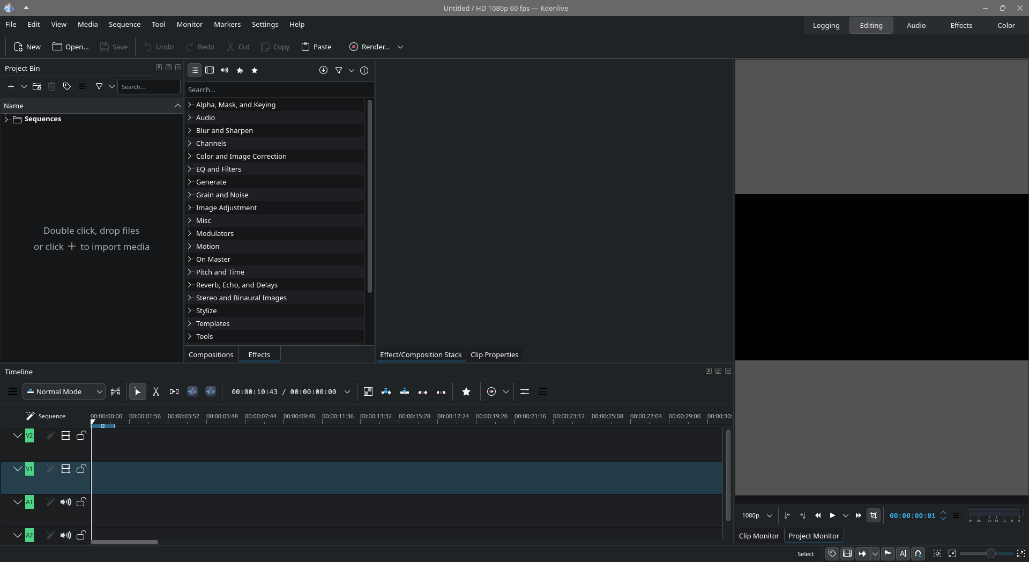Viewport: 1029px width, 562px height.
Task: Show favorite effects star icon
Action: pos(255,70)
